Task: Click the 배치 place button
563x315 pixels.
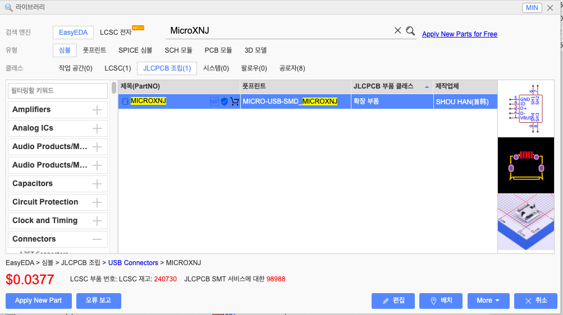Action: click(x=441, y=300)
